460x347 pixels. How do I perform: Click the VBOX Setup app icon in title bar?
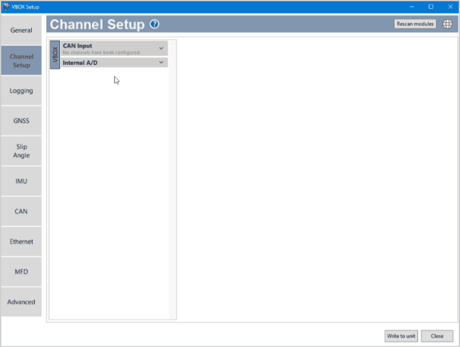tap(6, 7)
